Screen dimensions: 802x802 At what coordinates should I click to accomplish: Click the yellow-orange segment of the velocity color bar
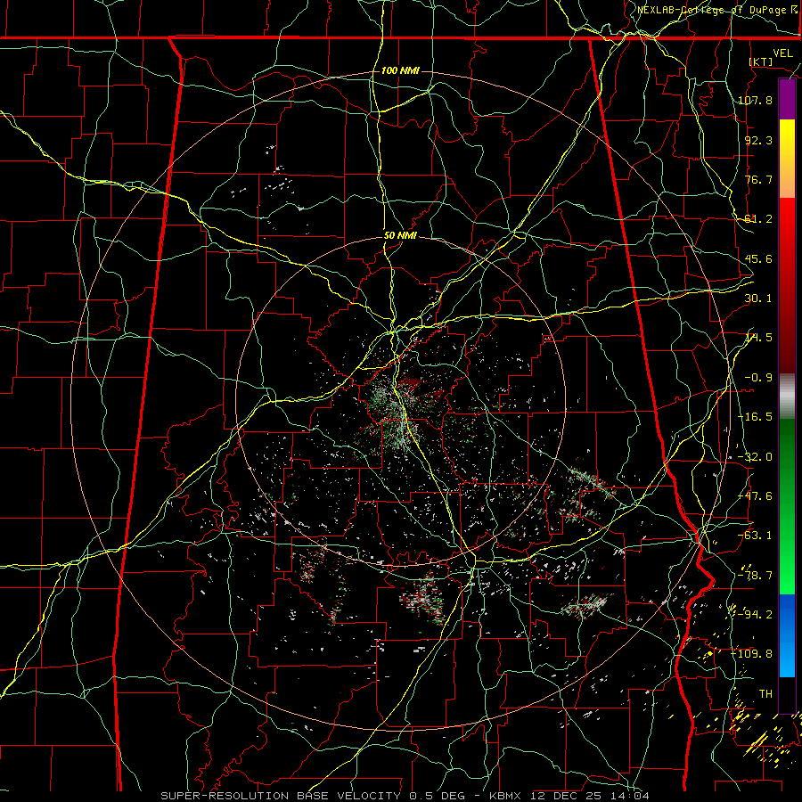[787, 159]
